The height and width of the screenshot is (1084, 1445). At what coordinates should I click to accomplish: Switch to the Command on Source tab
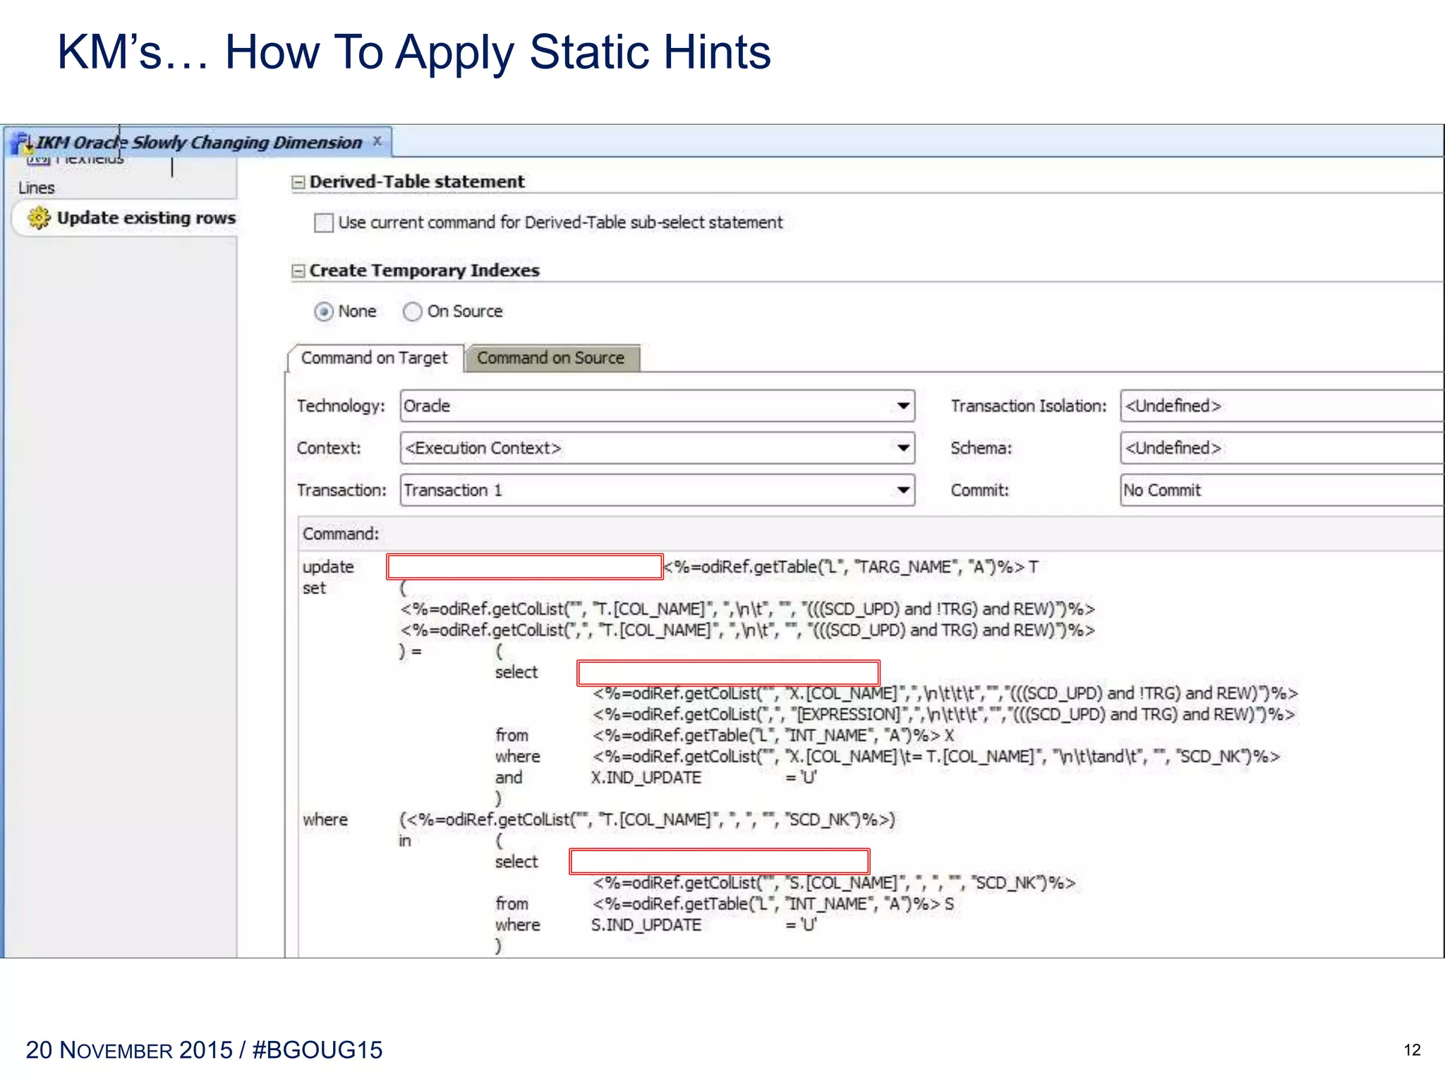(551, 358)
